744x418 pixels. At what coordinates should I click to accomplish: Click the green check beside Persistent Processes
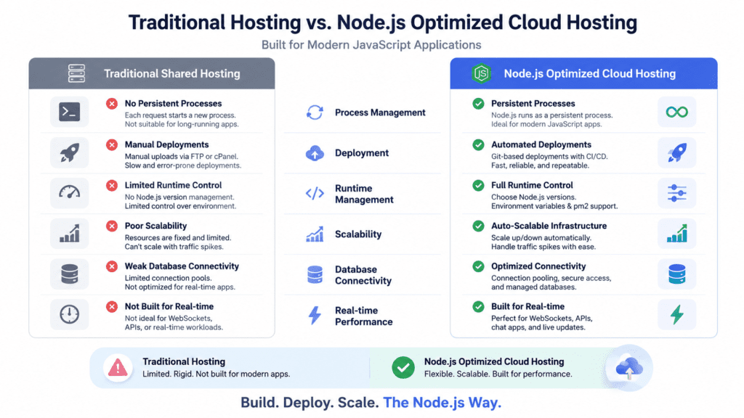478,103
